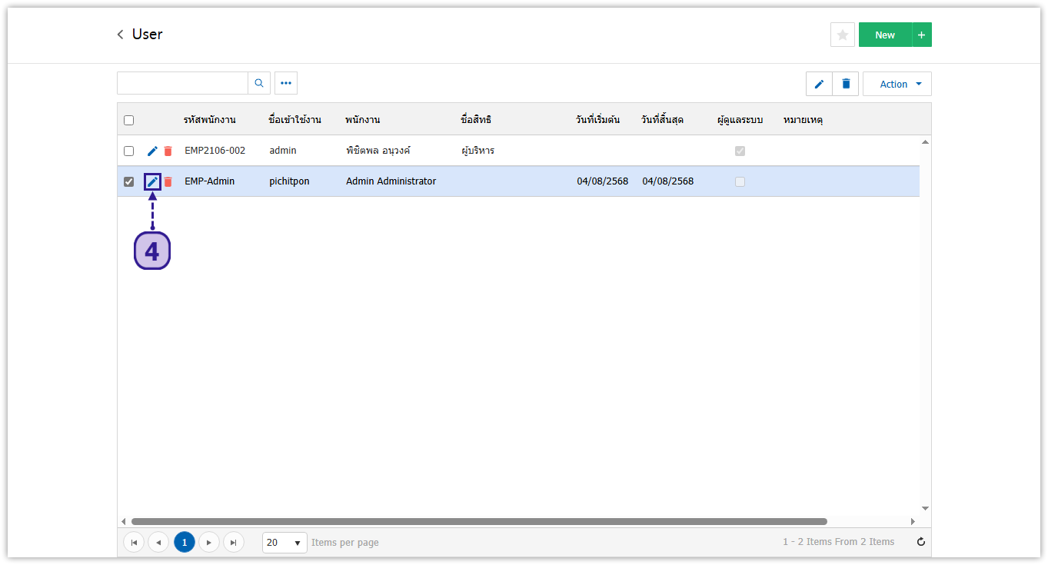Sort by รหัสพนักงาน column header

pyautogui.click(x=209, y=120)
